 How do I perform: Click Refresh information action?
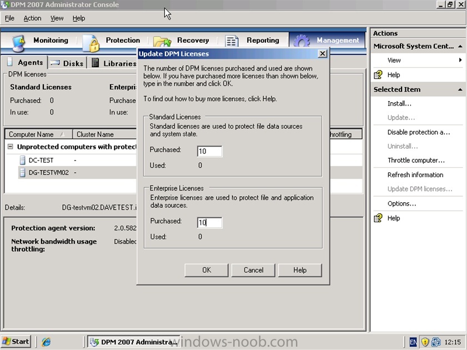pos(415,175)
